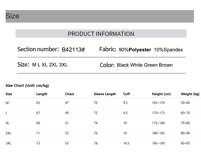This screenshot has width=201, height=152.
Task: Click the 3XL cuff value 10.5
Action: [126, 143]
